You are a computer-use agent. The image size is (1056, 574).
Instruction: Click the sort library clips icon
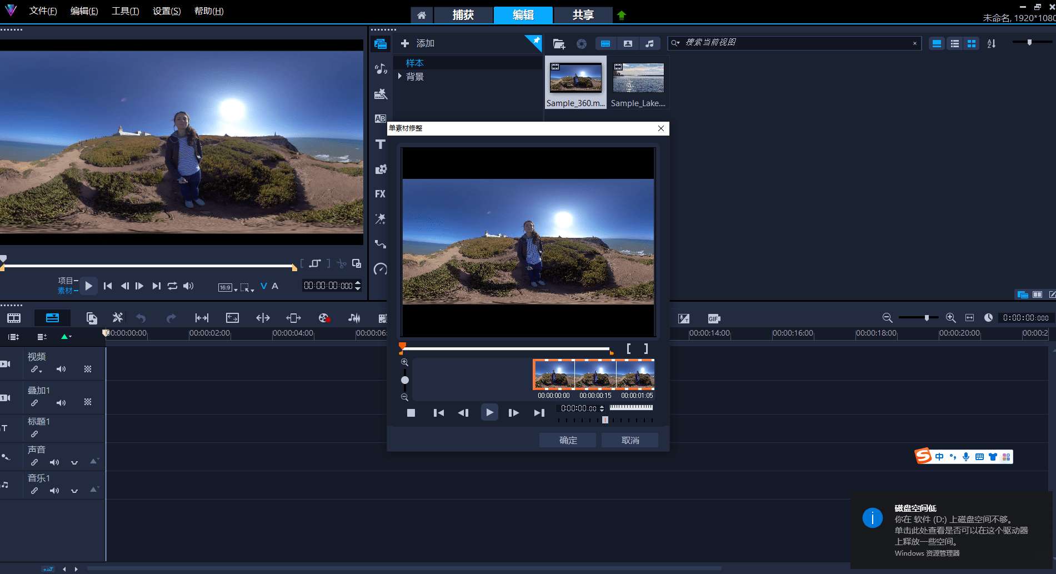992,43
